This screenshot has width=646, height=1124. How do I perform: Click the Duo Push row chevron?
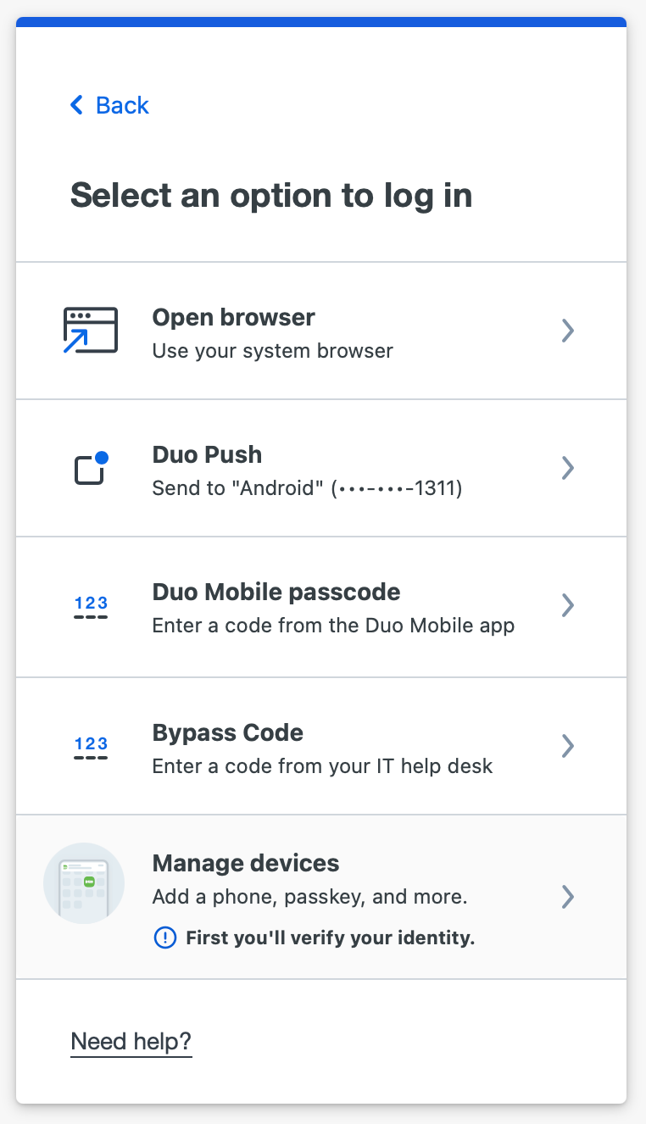point(568,468)
